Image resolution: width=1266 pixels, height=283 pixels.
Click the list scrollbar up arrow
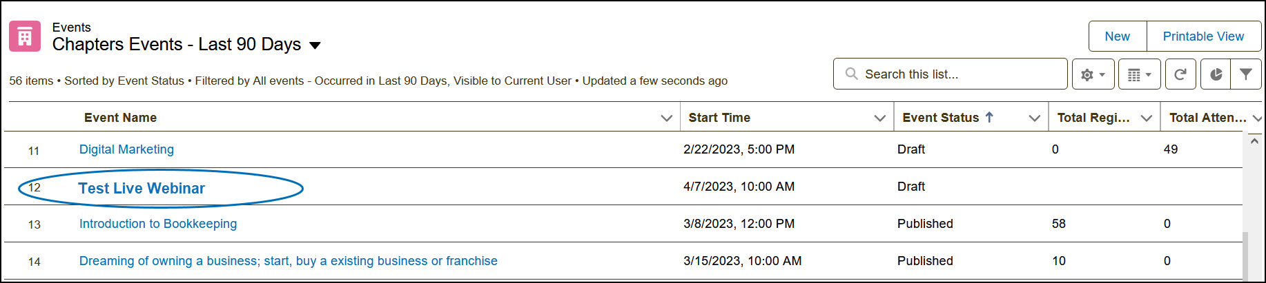1254,140
